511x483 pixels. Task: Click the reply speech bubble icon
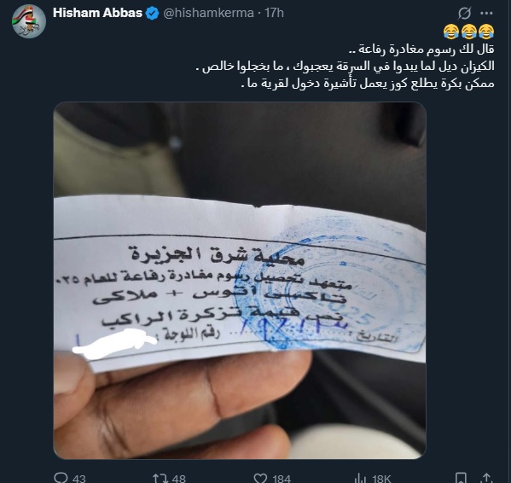pos(61,478)
